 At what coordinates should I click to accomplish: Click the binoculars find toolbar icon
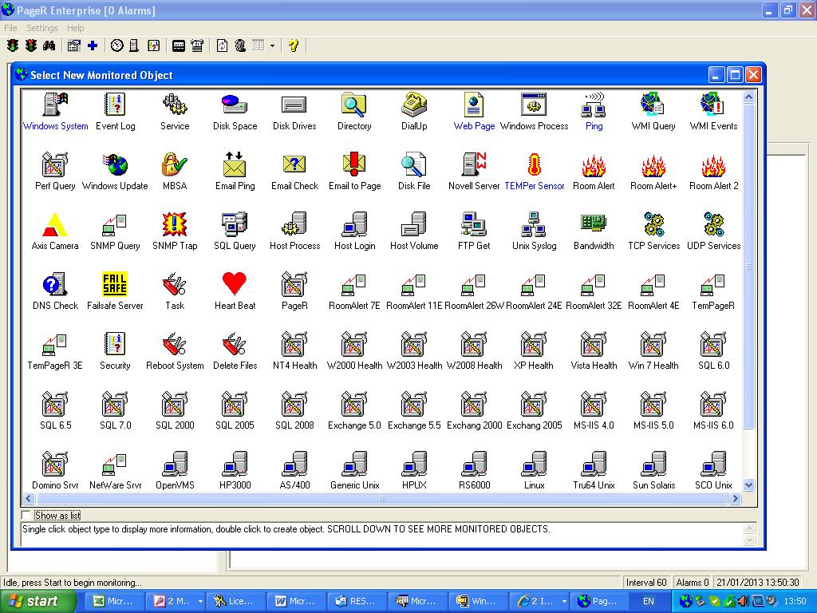coord(49,45)
